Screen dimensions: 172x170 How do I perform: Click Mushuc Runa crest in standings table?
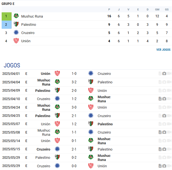(16, 16)
